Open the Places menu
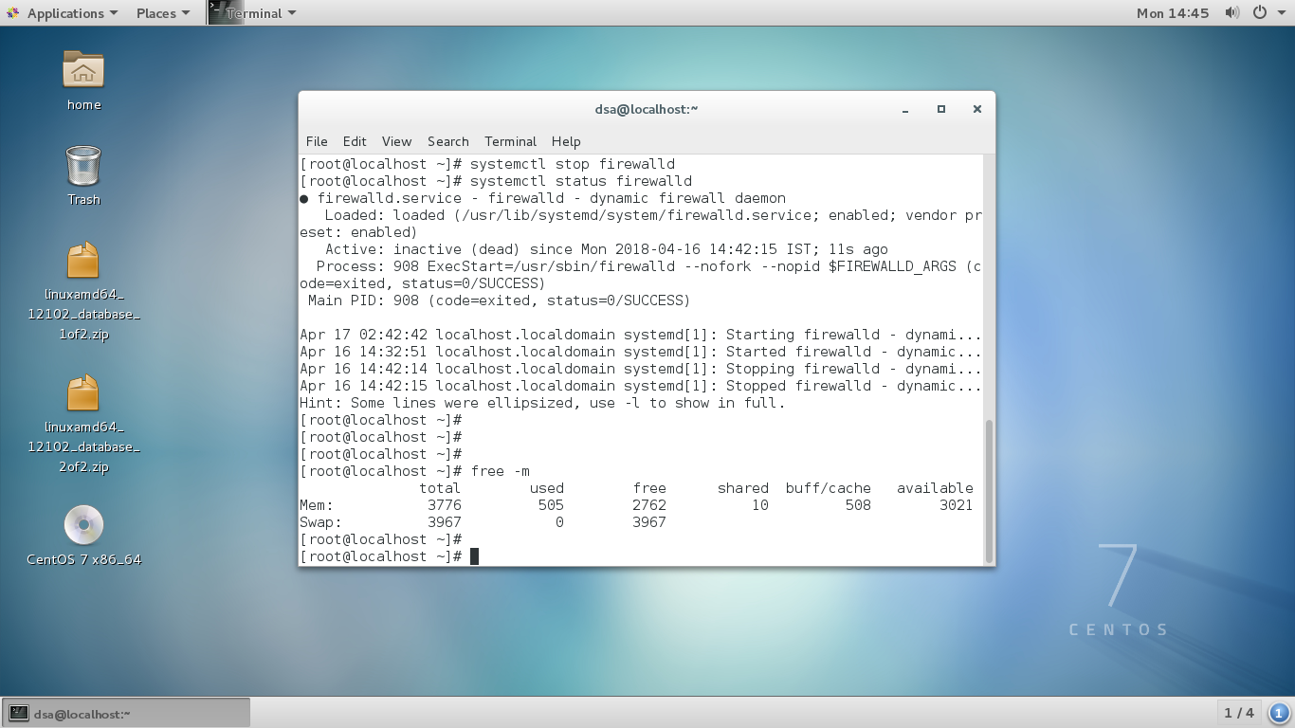The width and height of the screenshot is (1295, 728). pyautogui.click(x=163, y=12)
